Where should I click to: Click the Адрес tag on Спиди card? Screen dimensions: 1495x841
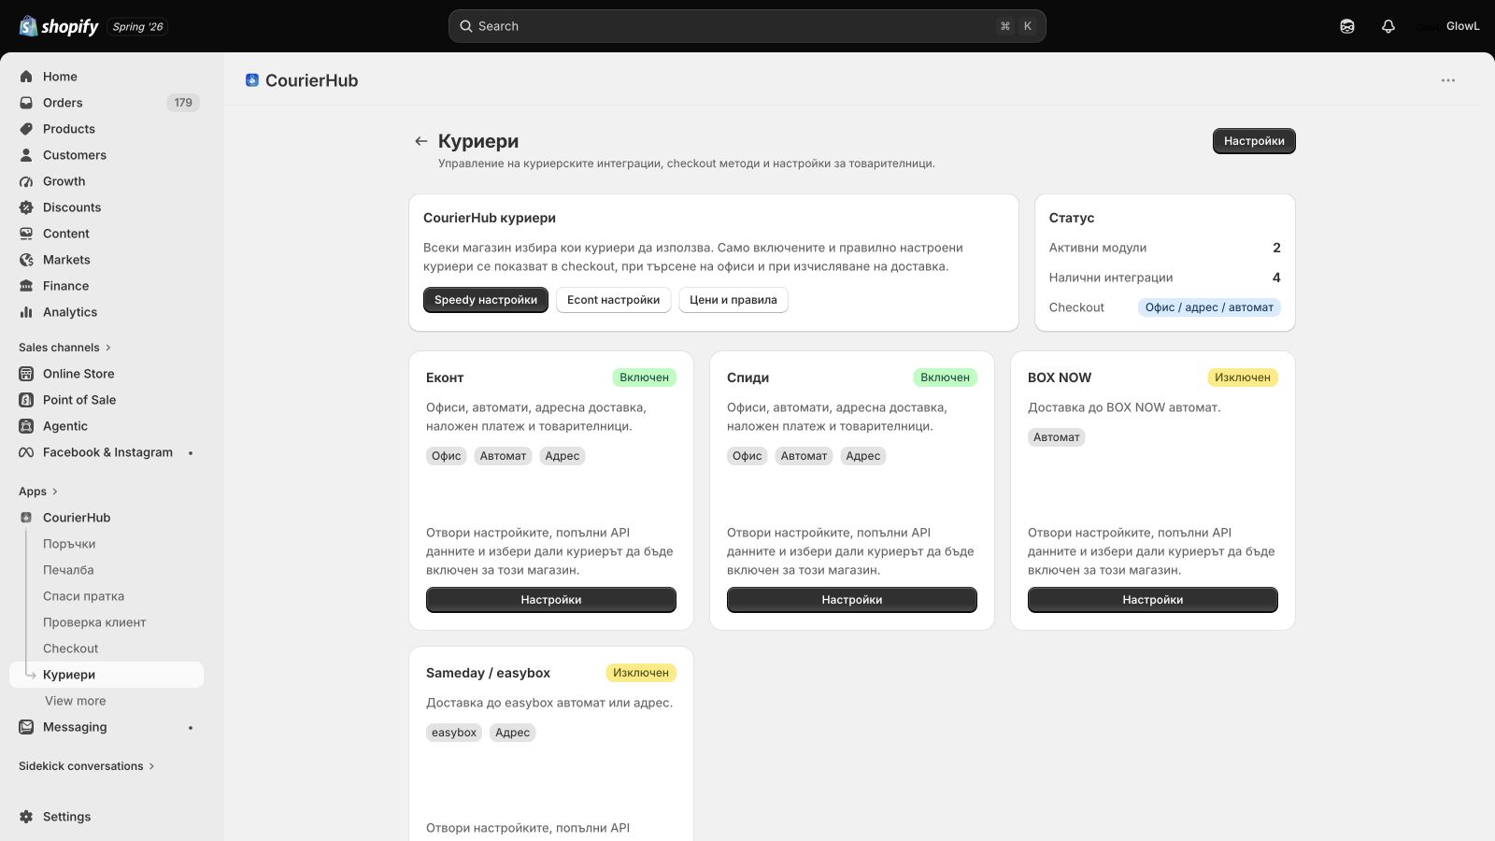[x=863, y=456]
